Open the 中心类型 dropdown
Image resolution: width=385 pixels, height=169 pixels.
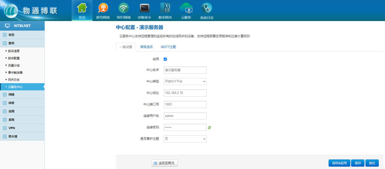[x=185, y=81]
